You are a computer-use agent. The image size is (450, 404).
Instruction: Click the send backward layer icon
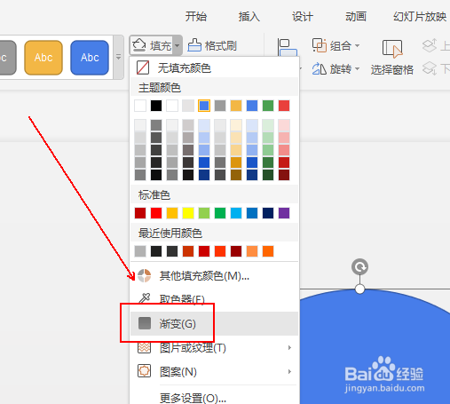click(x=430, y=68)
